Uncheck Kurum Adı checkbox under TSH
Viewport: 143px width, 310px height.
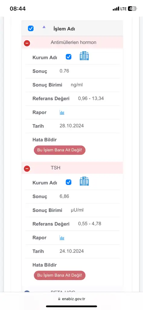pos(68,182)
